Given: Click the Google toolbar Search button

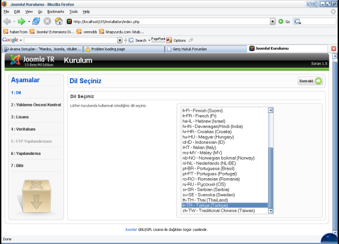Looking at the screenshot, I should click(x=138, y=40).
